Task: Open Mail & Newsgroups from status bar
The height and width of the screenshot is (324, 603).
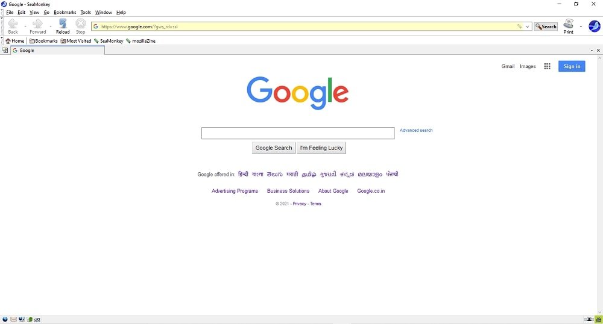Action: 13,319
